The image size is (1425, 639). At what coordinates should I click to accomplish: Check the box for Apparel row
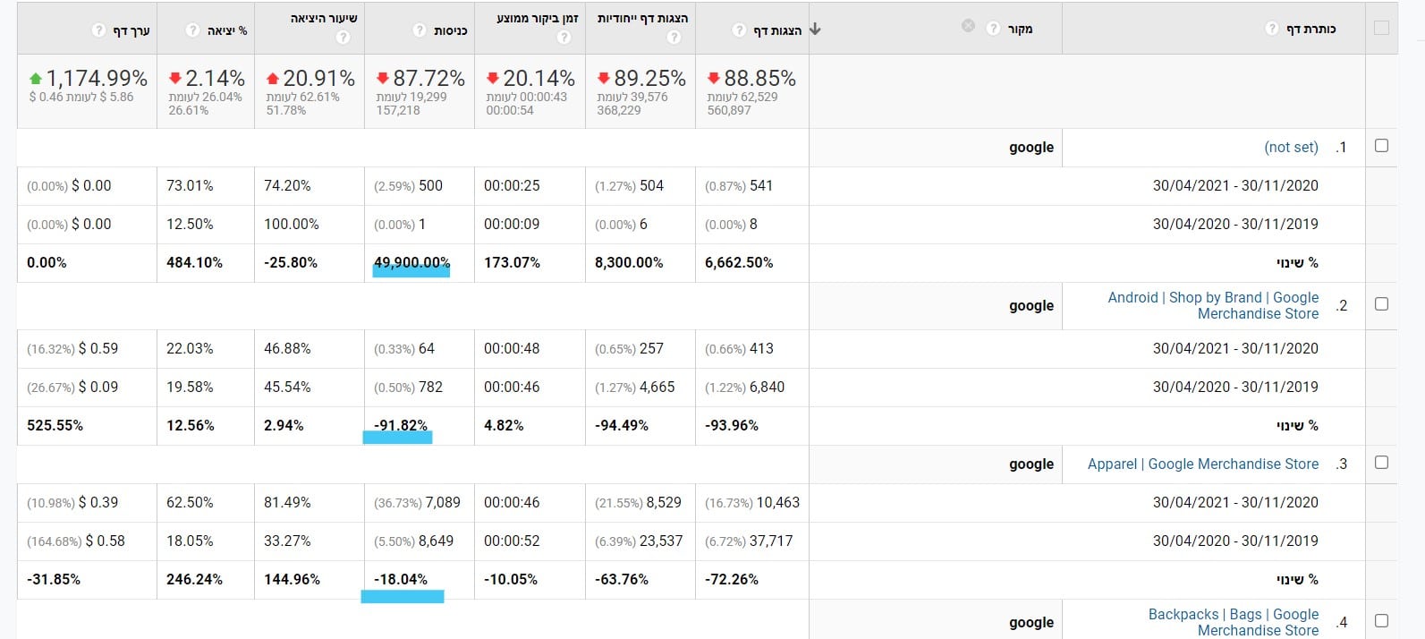[1382, 463]
